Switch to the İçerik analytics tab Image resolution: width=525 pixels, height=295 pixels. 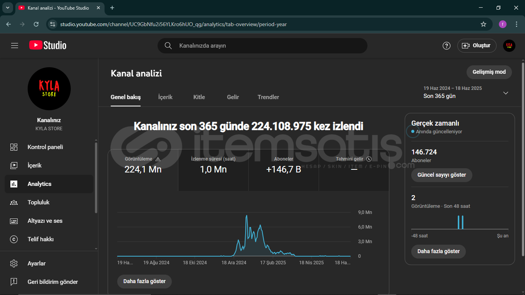pyautogui.click(x=165, y=97)
